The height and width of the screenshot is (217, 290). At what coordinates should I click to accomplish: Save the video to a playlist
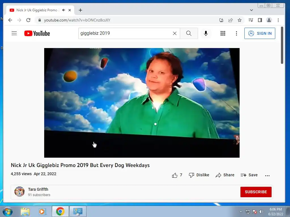249,175
